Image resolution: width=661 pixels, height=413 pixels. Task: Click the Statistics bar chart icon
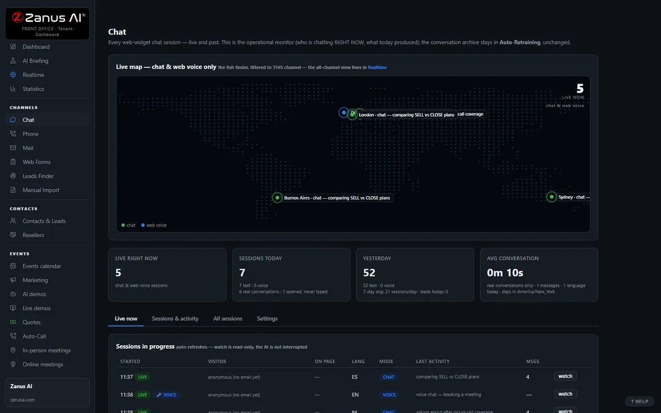pos(13,89)
